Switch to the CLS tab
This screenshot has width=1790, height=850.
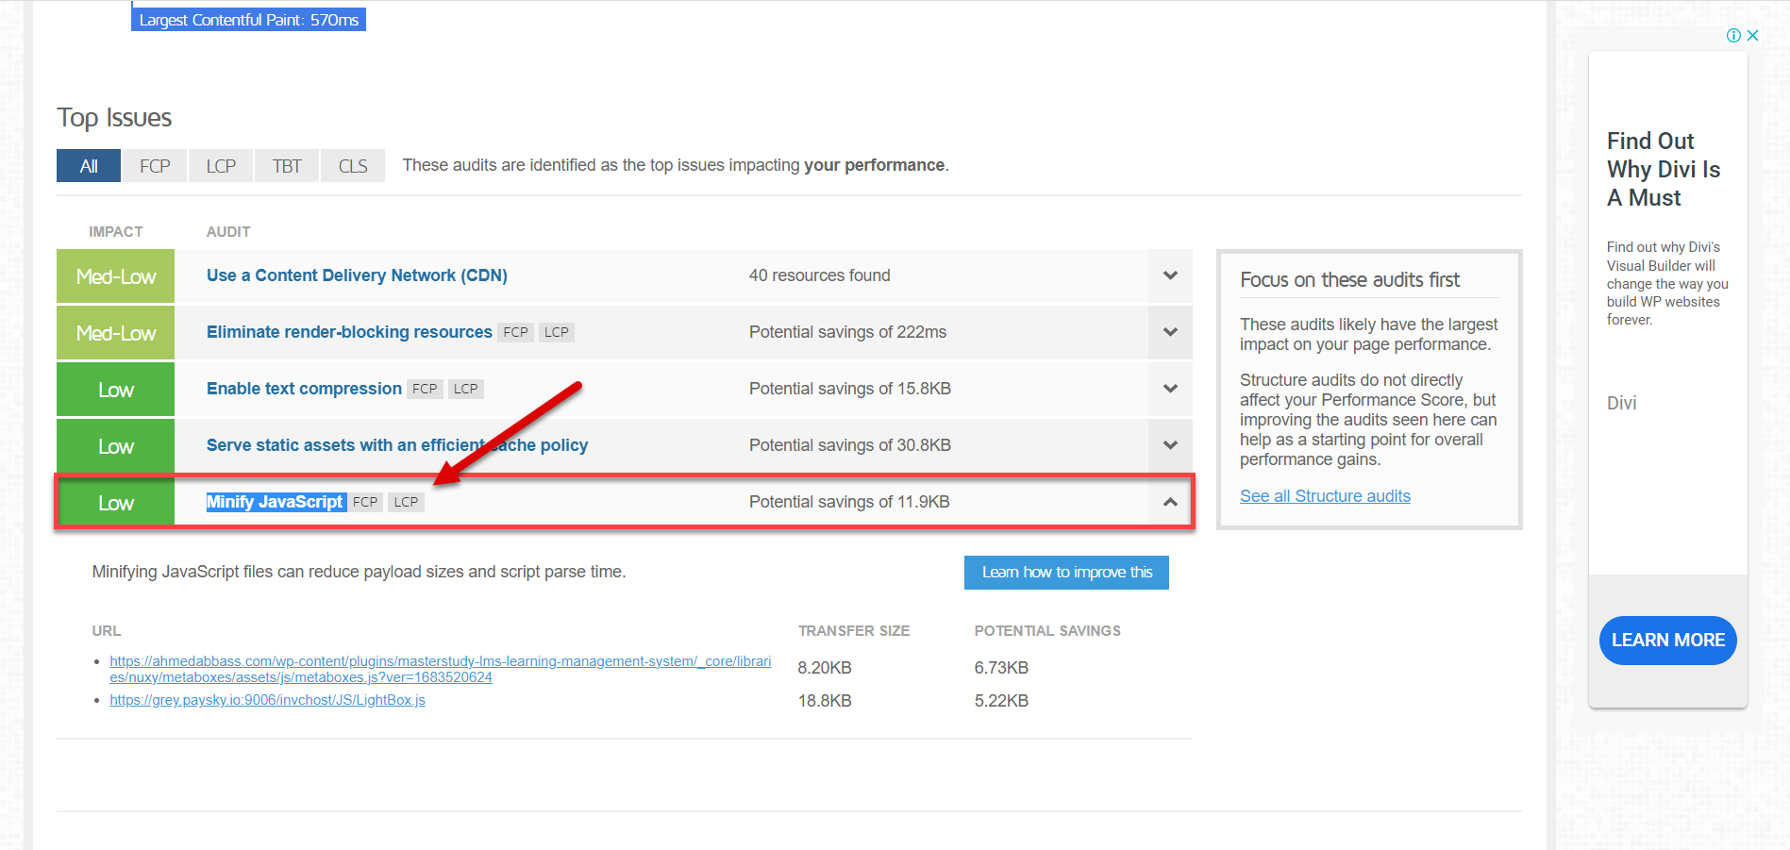click(x=353, y=166)
